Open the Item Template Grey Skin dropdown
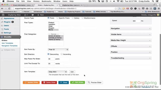Image resolution: width=161 pixels, height=90 pixels. [x=58, y=72]
